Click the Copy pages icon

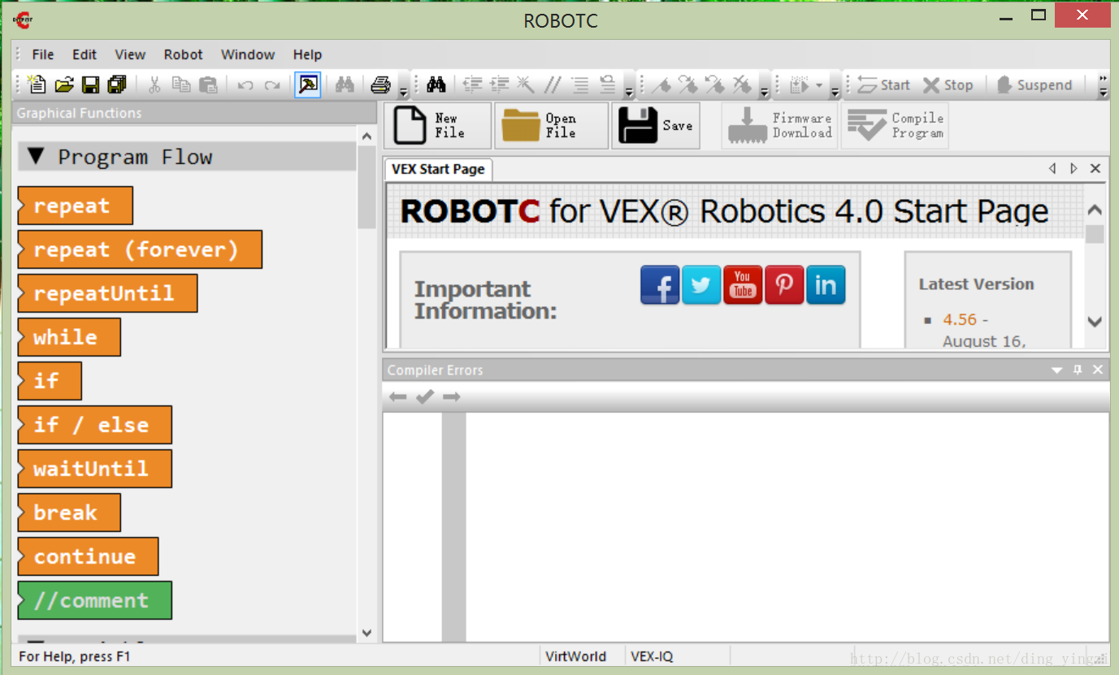coord(181,84)
